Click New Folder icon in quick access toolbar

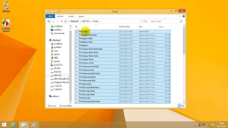tap(56, 12)
